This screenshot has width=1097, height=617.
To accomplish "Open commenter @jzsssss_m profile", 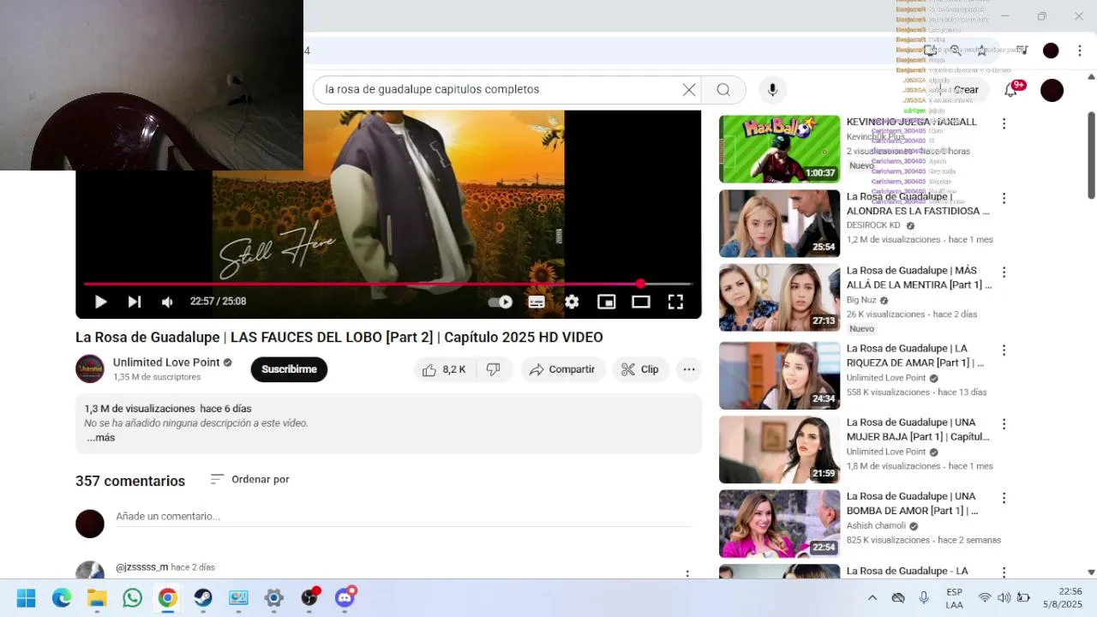I will click(x=142, y=567).
